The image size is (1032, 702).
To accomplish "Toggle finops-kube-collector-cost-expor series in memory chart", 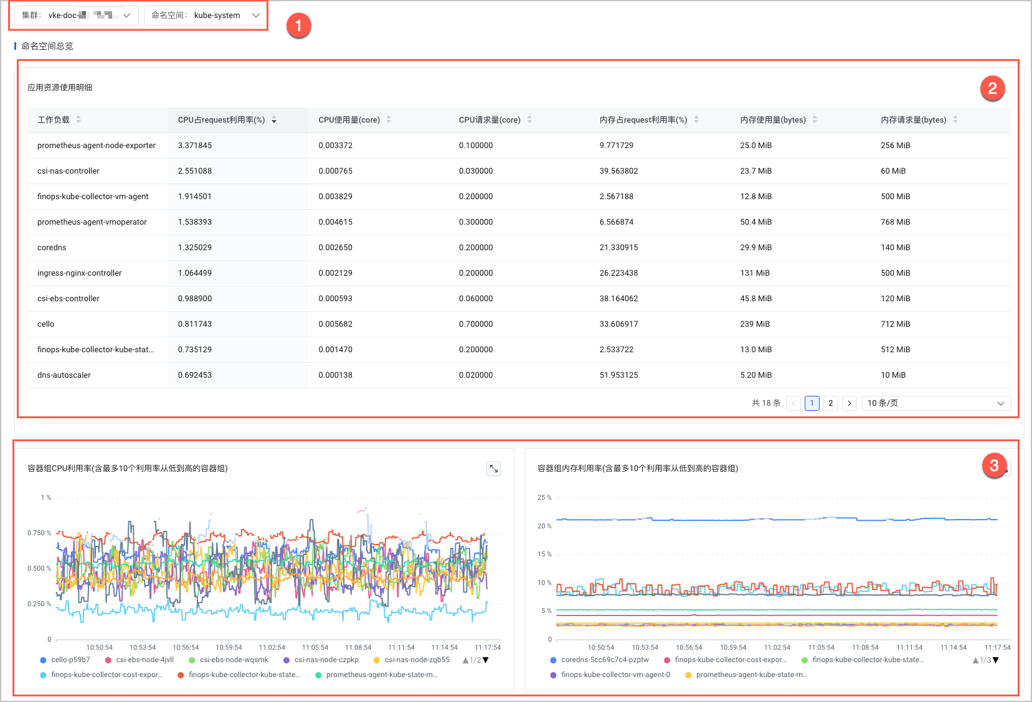I will (725, 660).
